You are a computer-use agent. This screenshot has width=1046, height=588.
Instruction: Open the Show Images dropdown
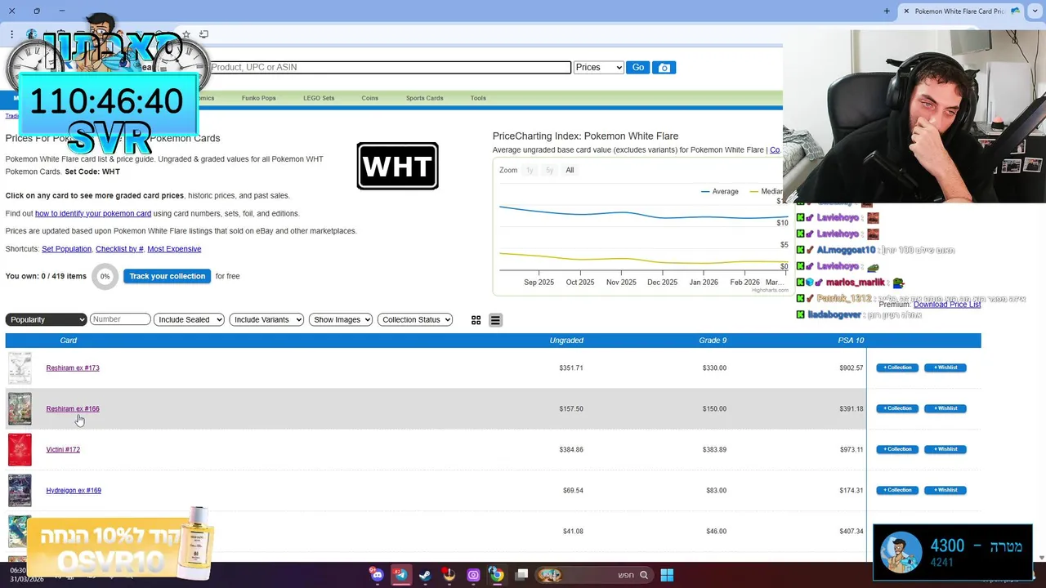pyautogui.click(x=341, y=319)
